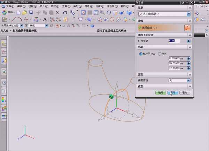This screenshot has width=209, height=151.
Task: Open the History clock sidebar icon
Action: point(4,83)
